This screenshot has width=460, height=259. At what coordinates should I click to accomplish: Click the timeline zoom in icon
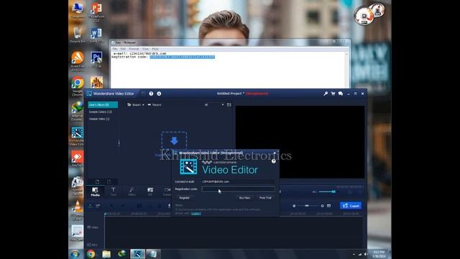pos(323,206)
